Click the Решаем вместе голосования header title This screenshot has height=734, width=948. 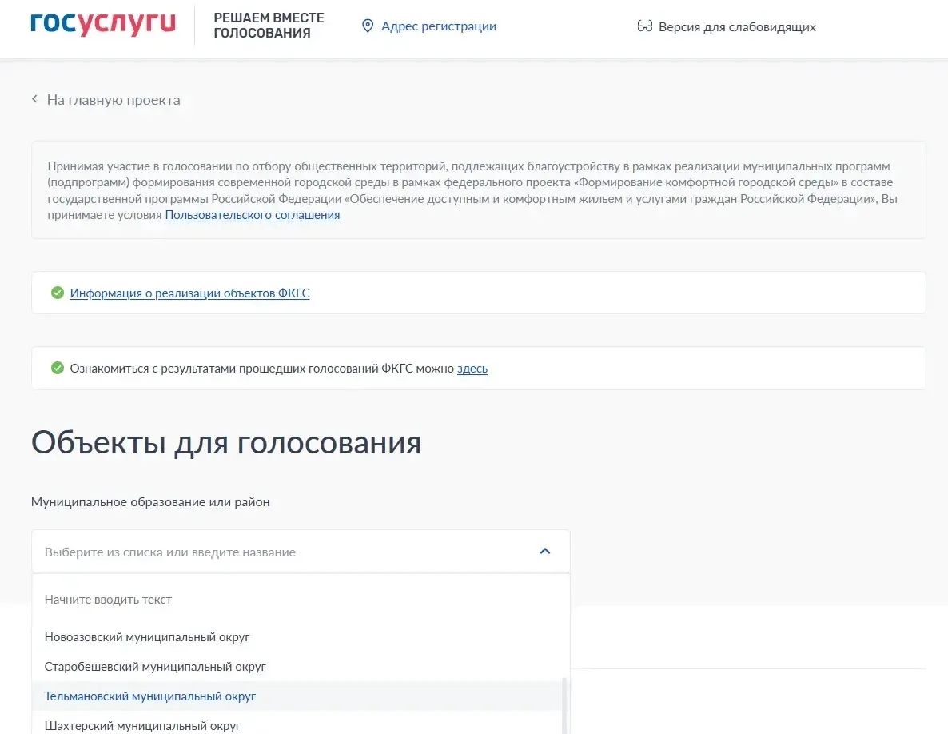click(269, 26)
